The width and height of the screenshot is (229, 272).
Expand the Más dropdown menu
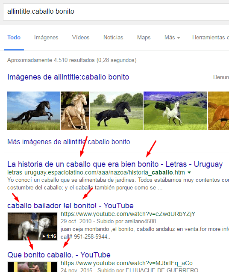[x=172, y=38]
